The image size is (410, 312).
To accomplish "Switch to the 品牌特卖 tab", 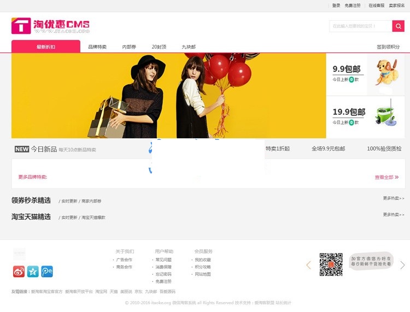I will point(97,47).
